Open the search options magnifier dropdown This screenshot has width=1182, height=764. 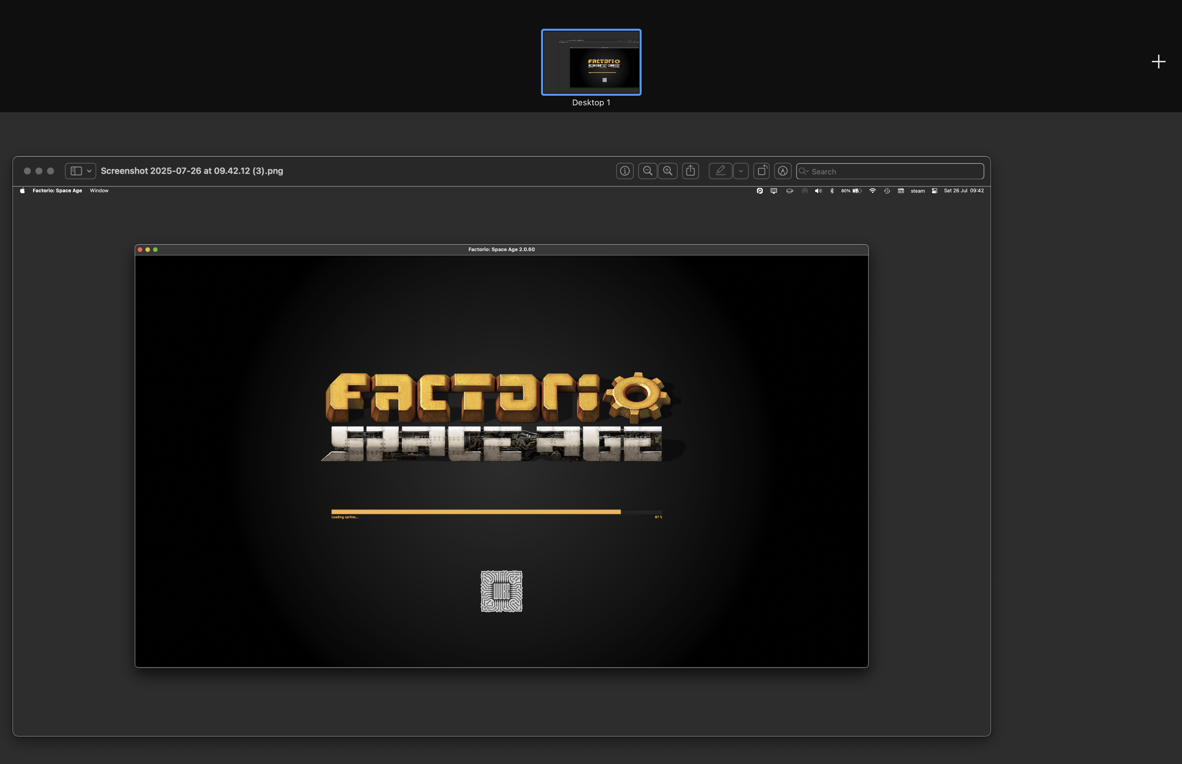(803, 171)
